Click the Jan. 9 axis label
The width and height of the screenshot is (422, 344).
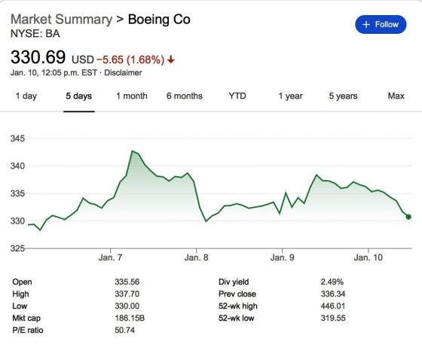(282, 257)
